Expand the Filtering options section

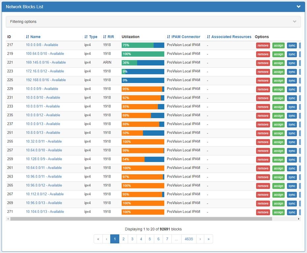coord(153,22)
